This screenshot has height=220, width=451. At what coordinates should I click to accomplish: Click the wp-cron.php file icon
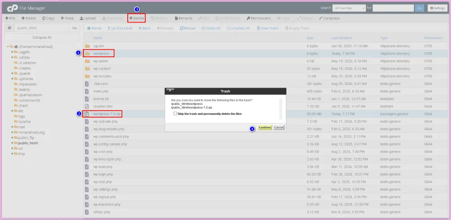point(87,152)
